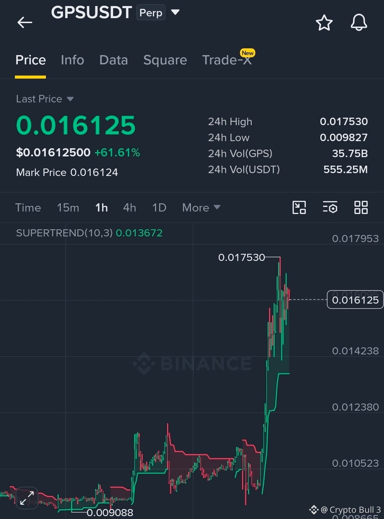Select the 4h chart interval
This screenshot has height=519, width=384.
tap(129, 208)
